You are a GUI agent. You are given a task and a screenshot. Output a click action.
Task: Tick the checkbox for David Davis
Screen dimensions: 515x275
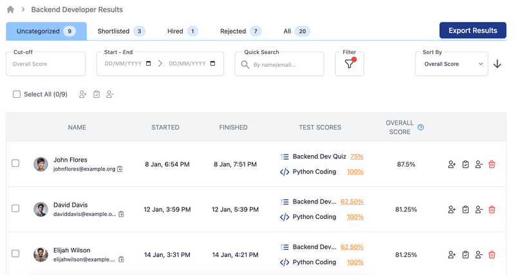coord(15,209)
